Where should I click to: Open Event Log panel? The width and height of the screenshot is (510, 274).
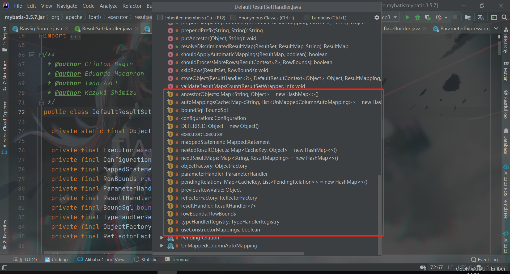(484, 259)
